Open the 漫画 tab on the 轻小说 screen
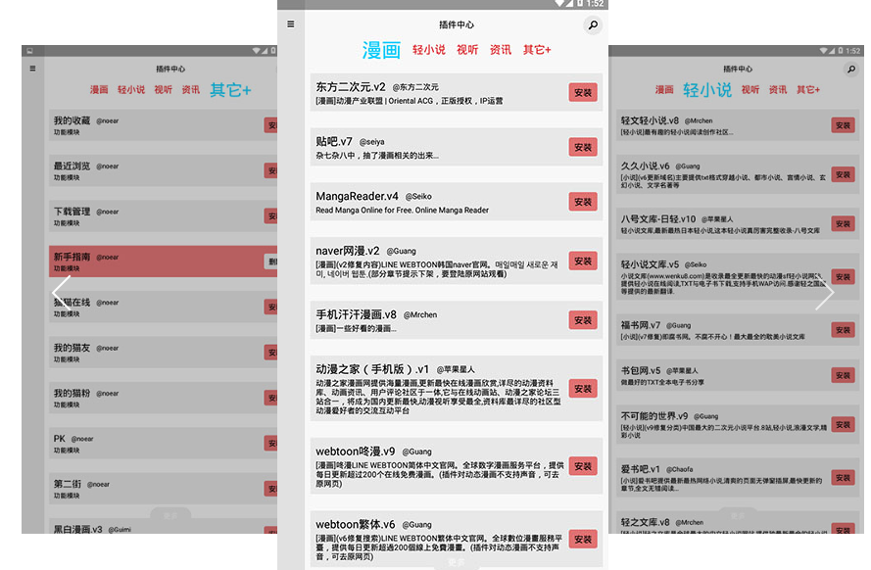The image size is (871, 570). pos(664,90)
